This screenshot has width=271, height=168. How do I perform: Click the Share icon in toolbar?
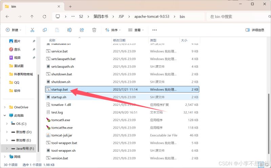tap(82, 30)
